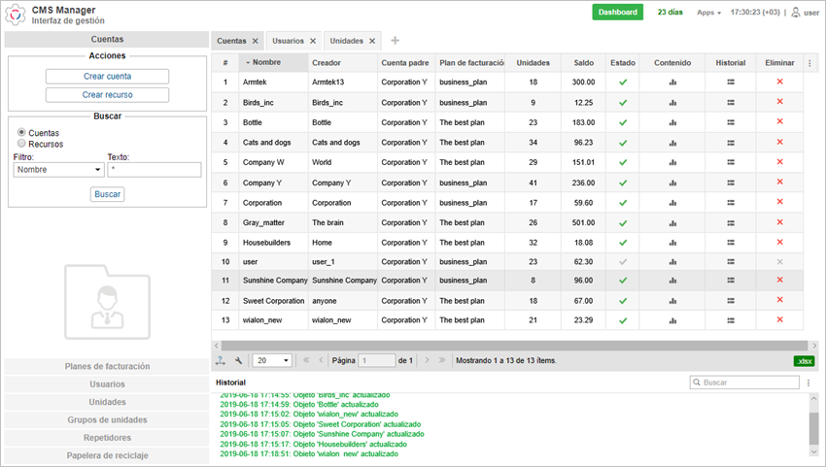826x467 pixels.
Task: Close the Unidades tab
Action: click(372, 41)
